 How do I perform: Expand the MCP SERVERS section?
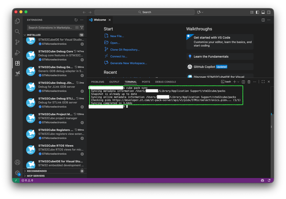54,176
